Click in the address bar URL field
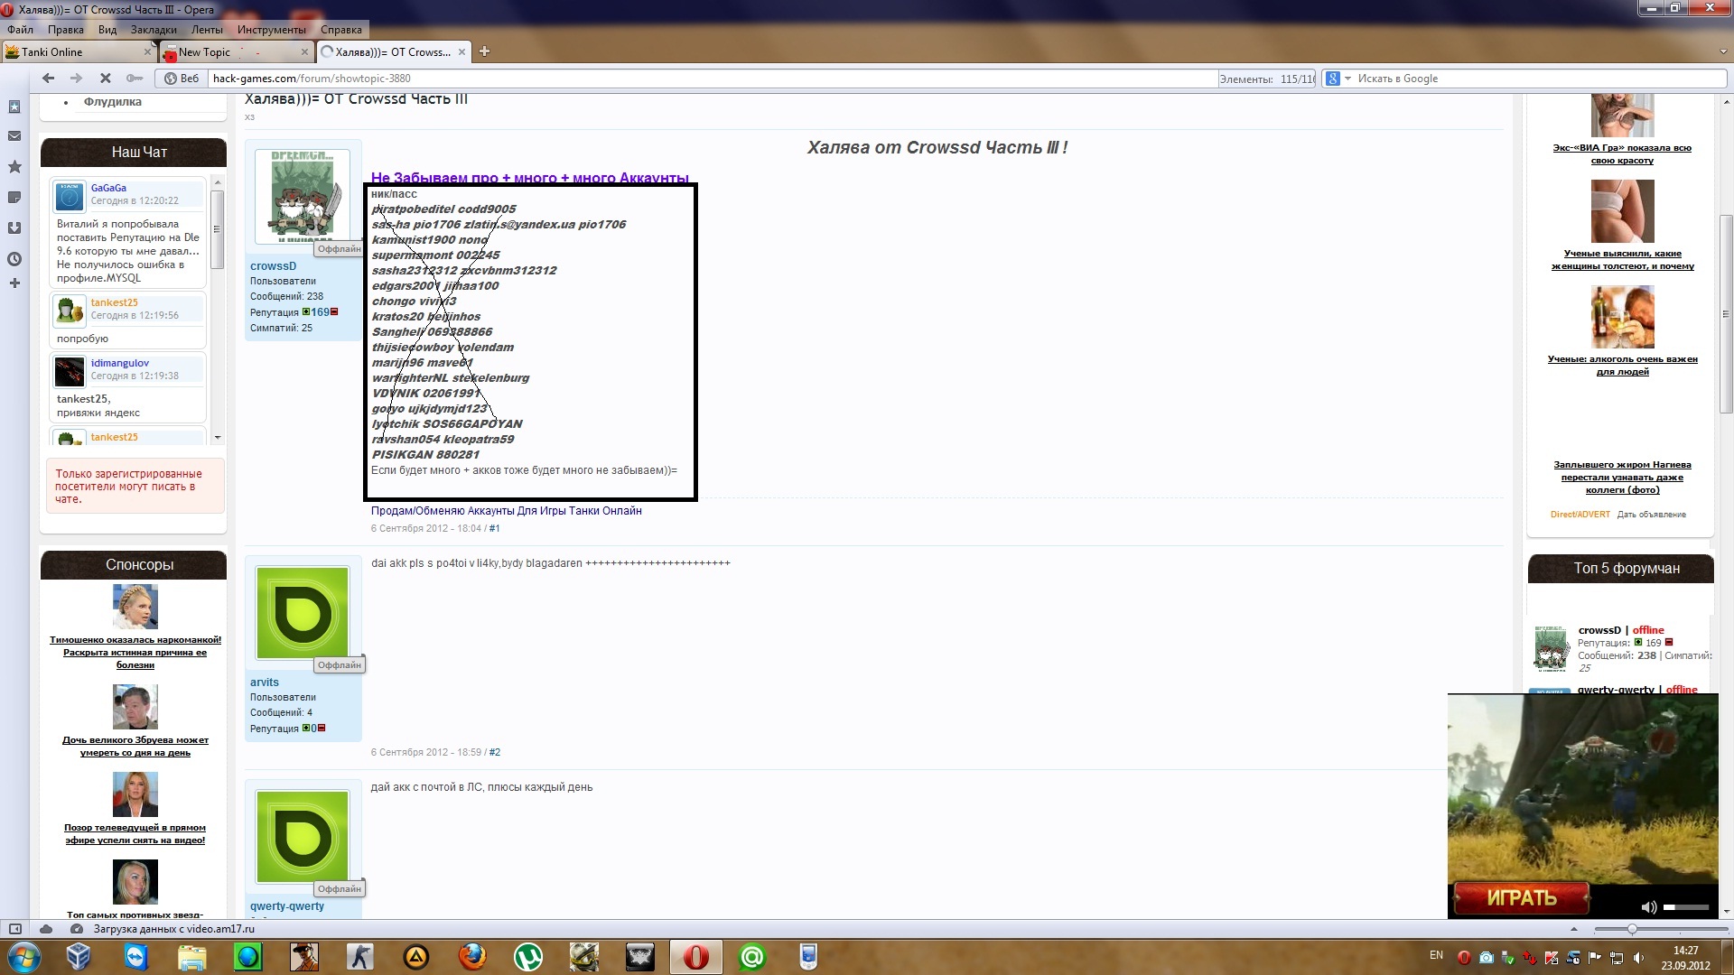This screenshot has height=975, width=1734. [x=712, y=79]
